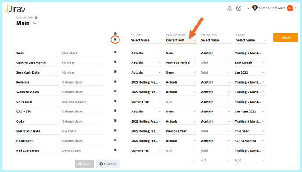Open the notifications bell
Viewport: 302px width, 172px height.
click(x=229, y=8)
